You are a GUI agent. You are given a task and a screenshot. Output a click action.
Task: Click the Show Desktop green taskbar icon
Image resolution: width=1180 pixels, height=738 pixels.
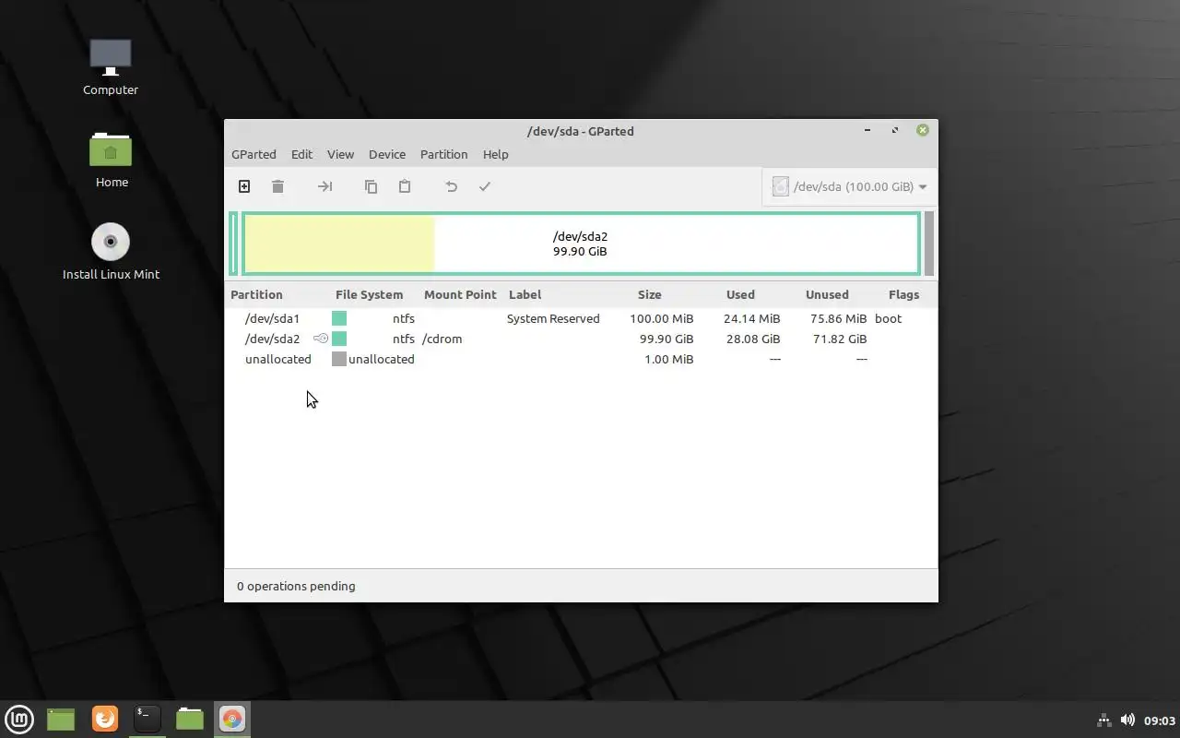click(61, 719)
